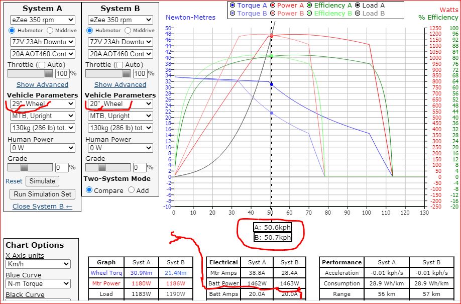The image size is (461, 304).
Task: Open System B 20" Wheel dropdown
Action: point(120,104)
